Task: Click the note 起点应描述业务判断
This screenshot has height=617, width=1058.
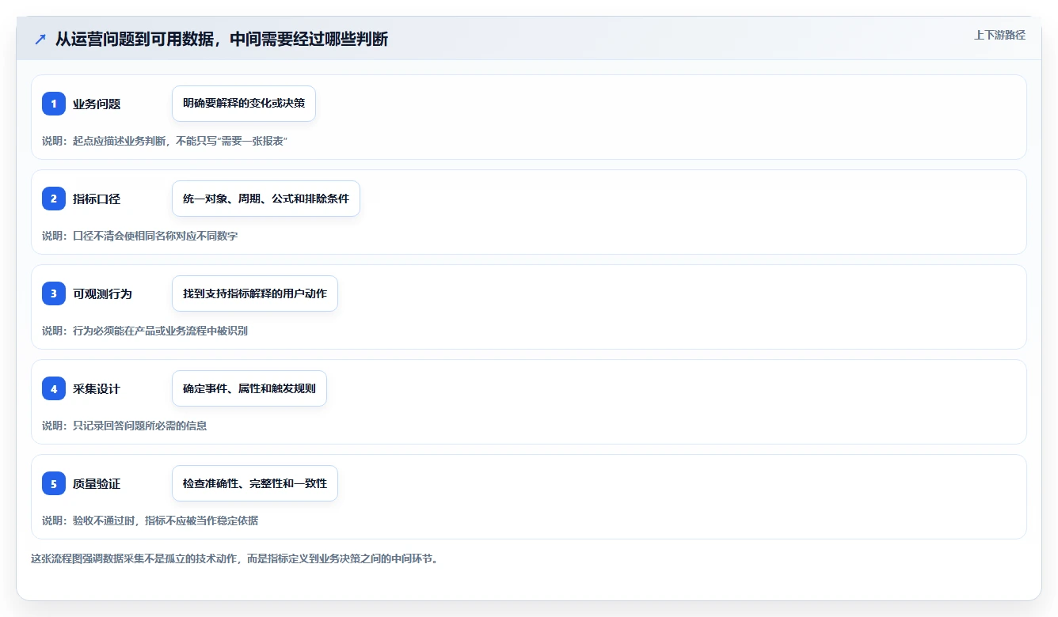Action: [165, 141]
